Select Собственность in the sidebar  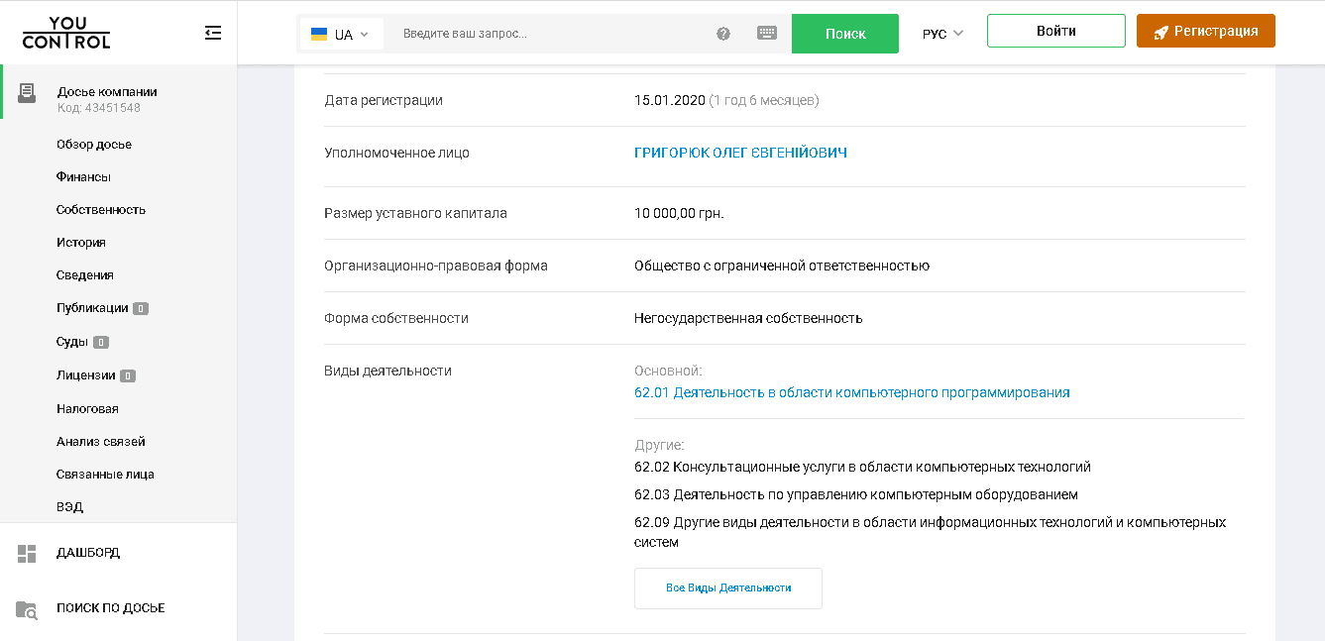(101, 209)
